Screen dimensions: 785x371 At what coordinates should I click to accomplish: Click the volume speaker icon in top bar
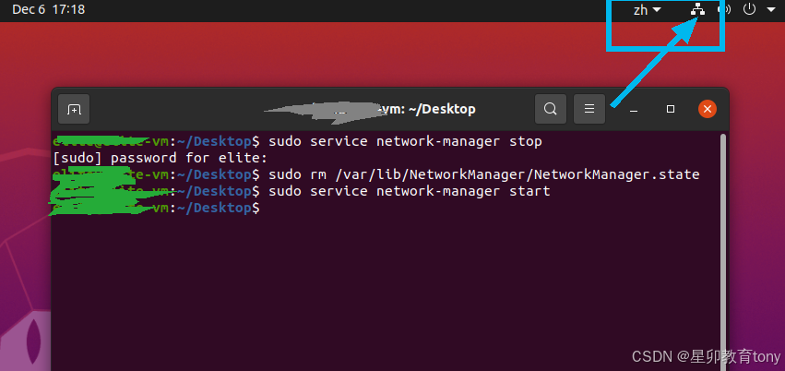(724, 9)
